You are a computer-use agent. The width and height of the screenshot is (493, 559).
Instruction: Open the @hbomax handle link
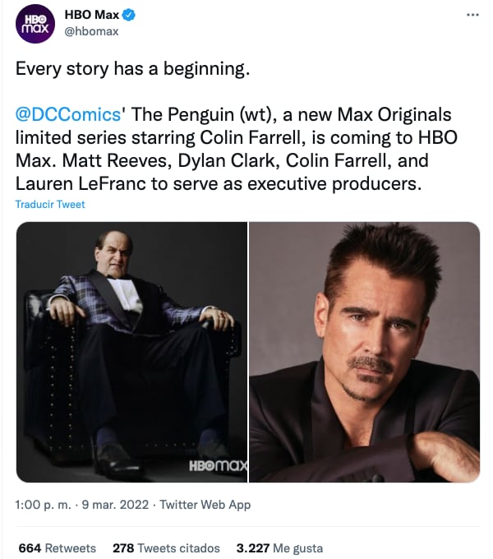(91, 31)
